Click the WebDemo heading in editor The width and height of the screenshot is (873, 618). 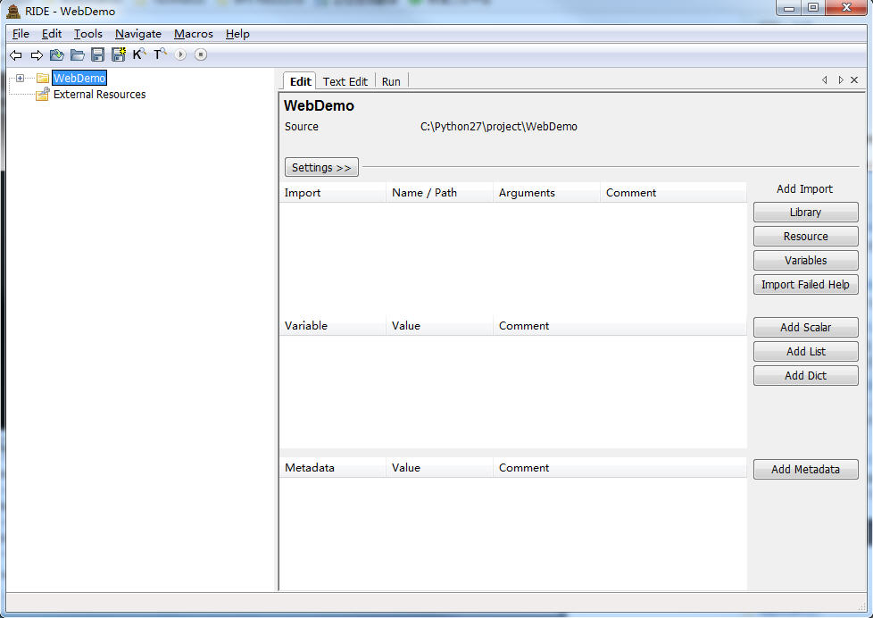tap(319, 105)
